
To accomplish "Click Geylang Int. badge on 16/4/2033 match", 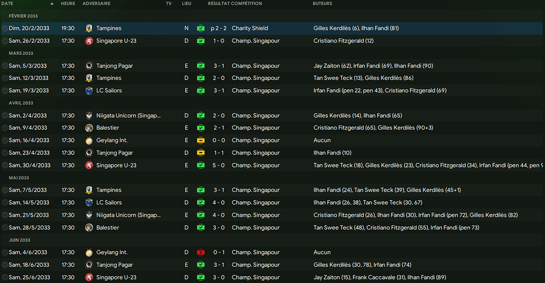I will point(89,141).
